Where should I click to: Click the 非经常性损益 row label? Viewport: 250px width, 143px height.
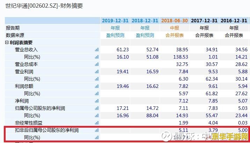(x=29, y=123)
